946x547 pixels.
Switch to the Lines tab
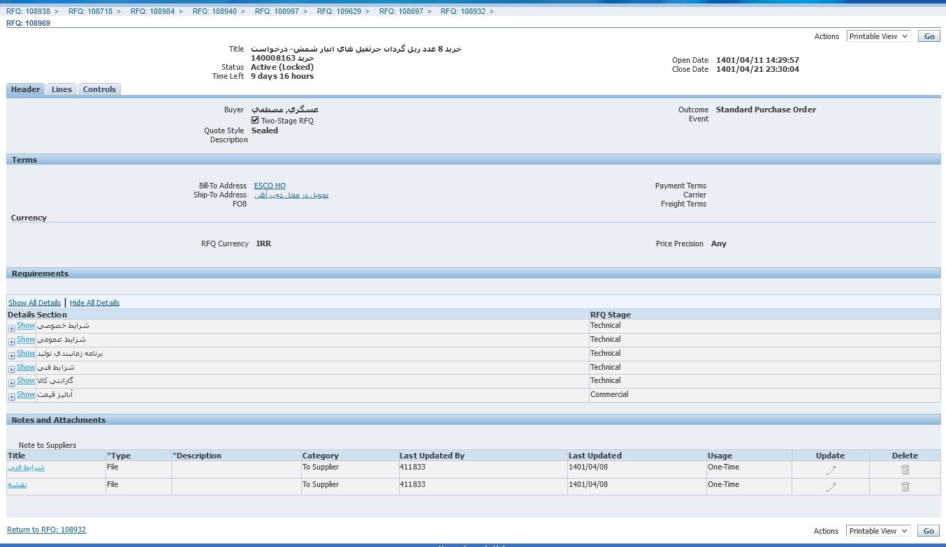tap(61, 89)
